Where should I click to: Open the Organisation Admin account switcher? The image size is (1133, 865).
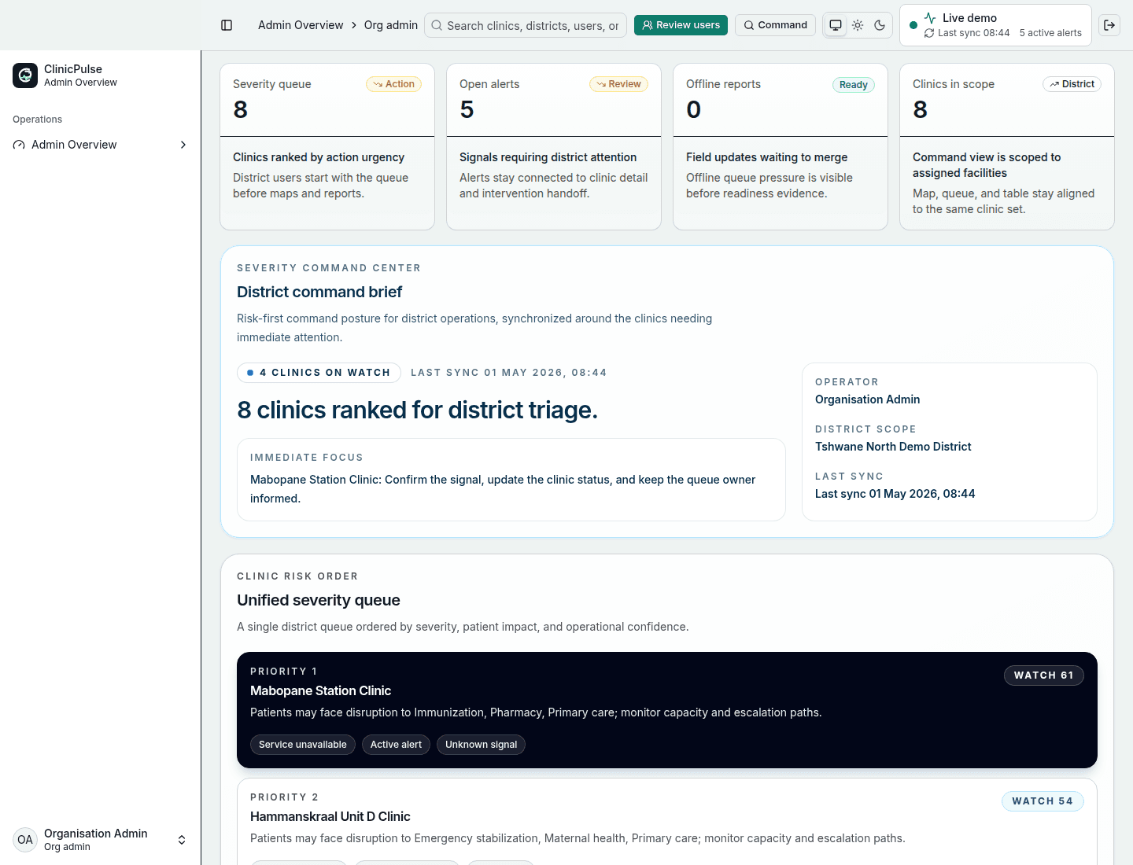101,840
